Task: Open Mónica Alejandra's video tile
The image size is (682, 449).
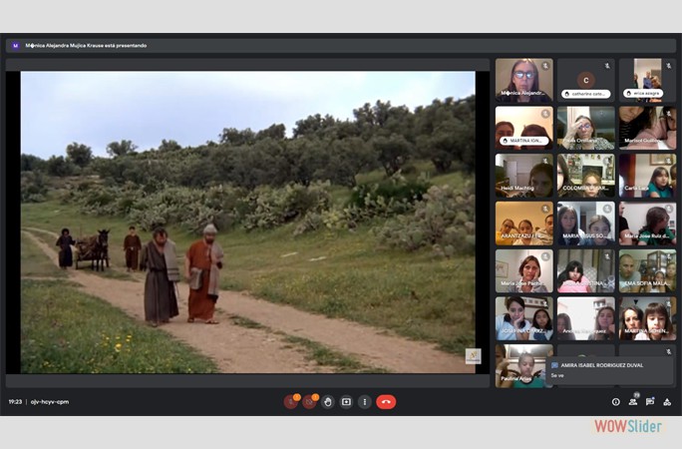Action: pos(524,81)
